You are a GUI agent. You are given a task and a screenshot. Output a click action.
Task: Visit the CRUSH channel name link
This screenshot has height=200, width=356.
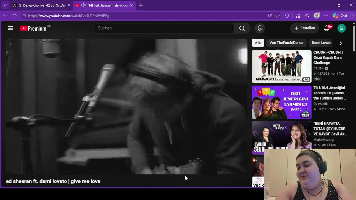pyautogui.click(x=318, y=68)
